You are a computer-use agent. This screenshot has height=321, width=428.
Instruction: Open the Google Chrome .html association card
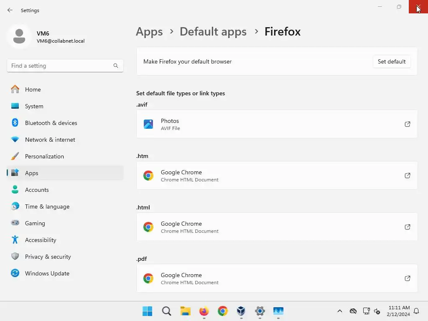click(277, 227)
